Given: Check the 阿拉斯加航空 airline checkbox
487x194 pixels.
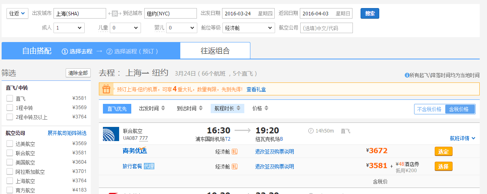Looking at the screenshot, I should pyautogui.click(x=10, y=172).
